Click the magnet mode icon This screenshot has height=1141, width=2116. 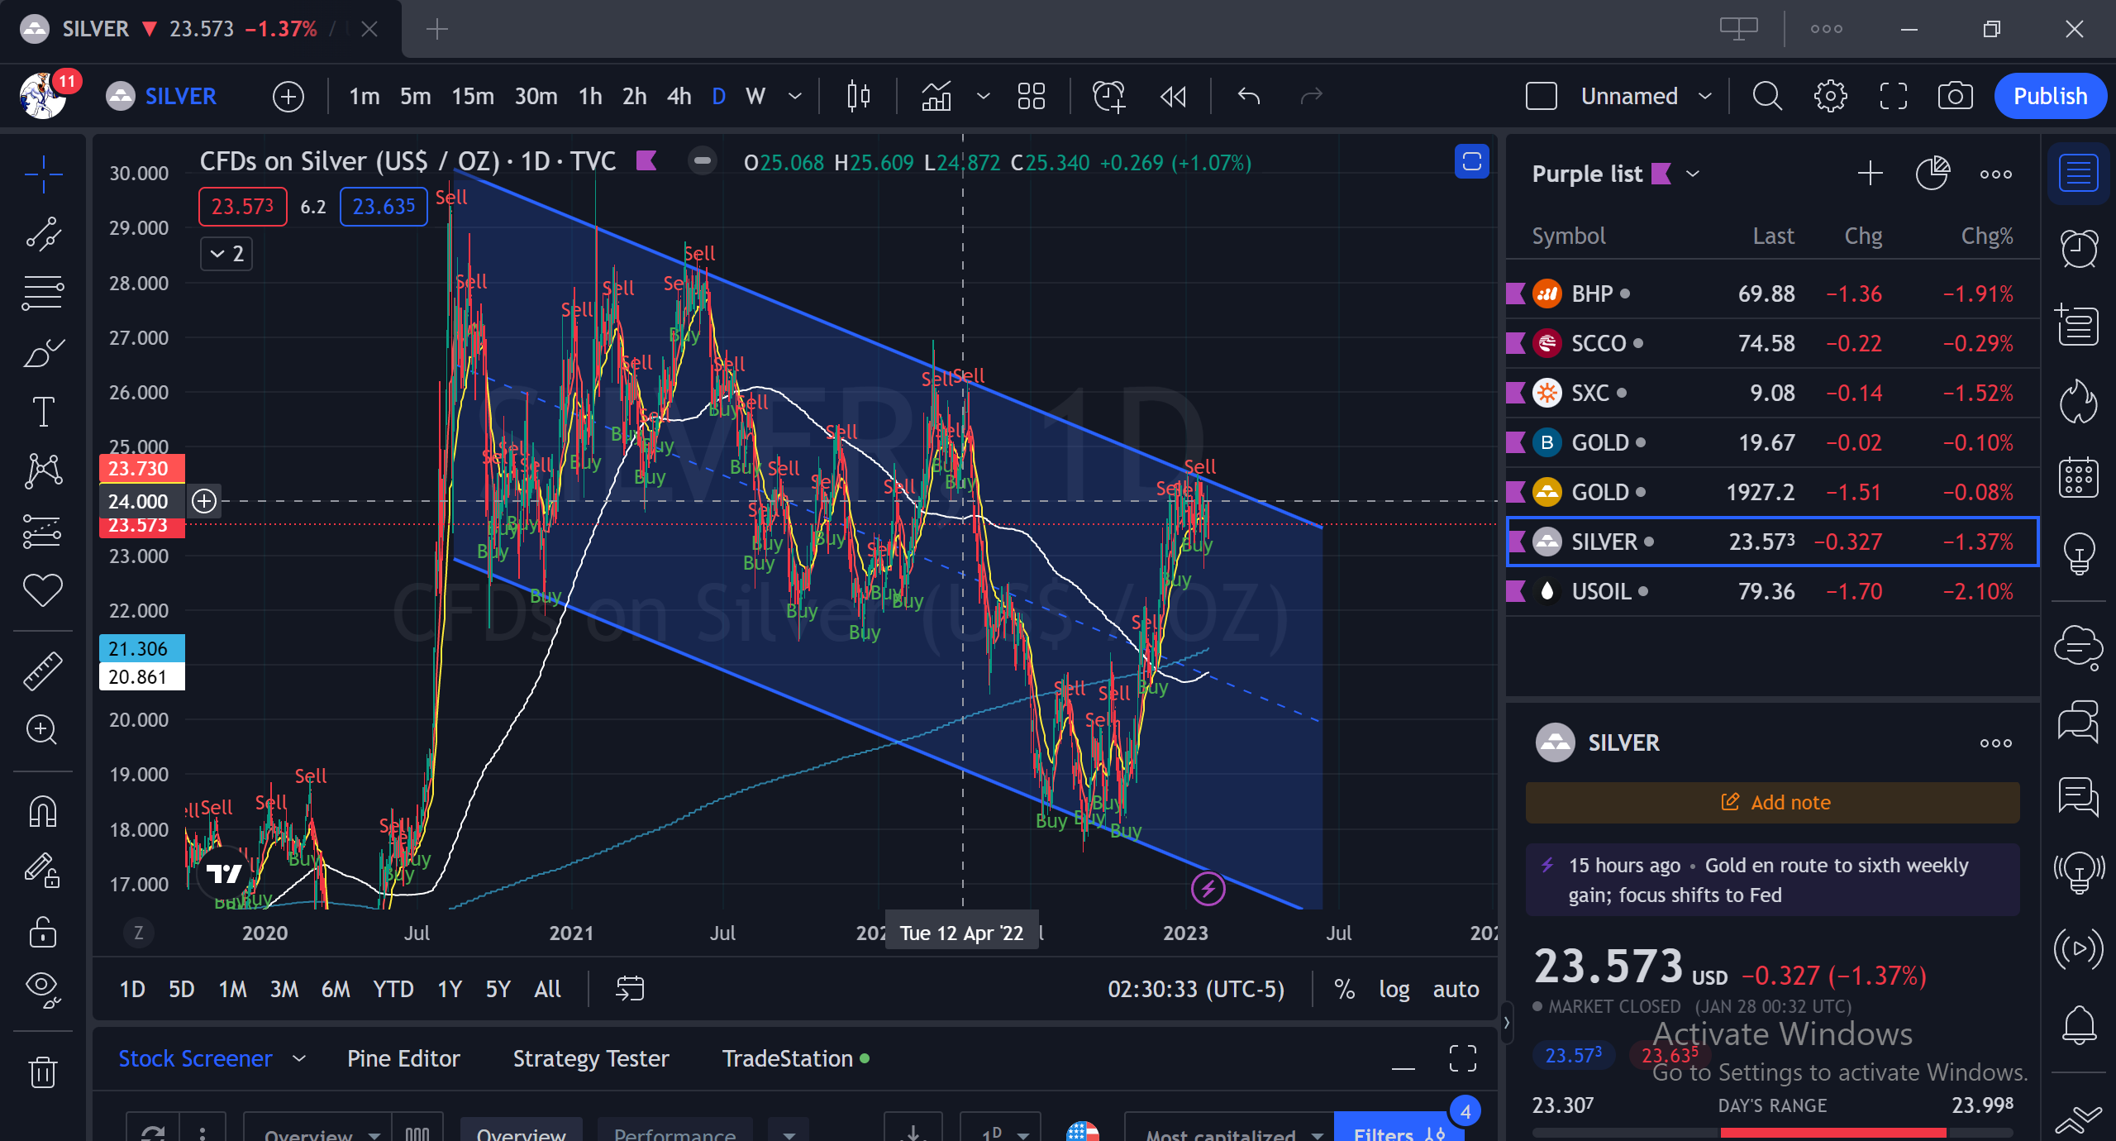point(43,811)
